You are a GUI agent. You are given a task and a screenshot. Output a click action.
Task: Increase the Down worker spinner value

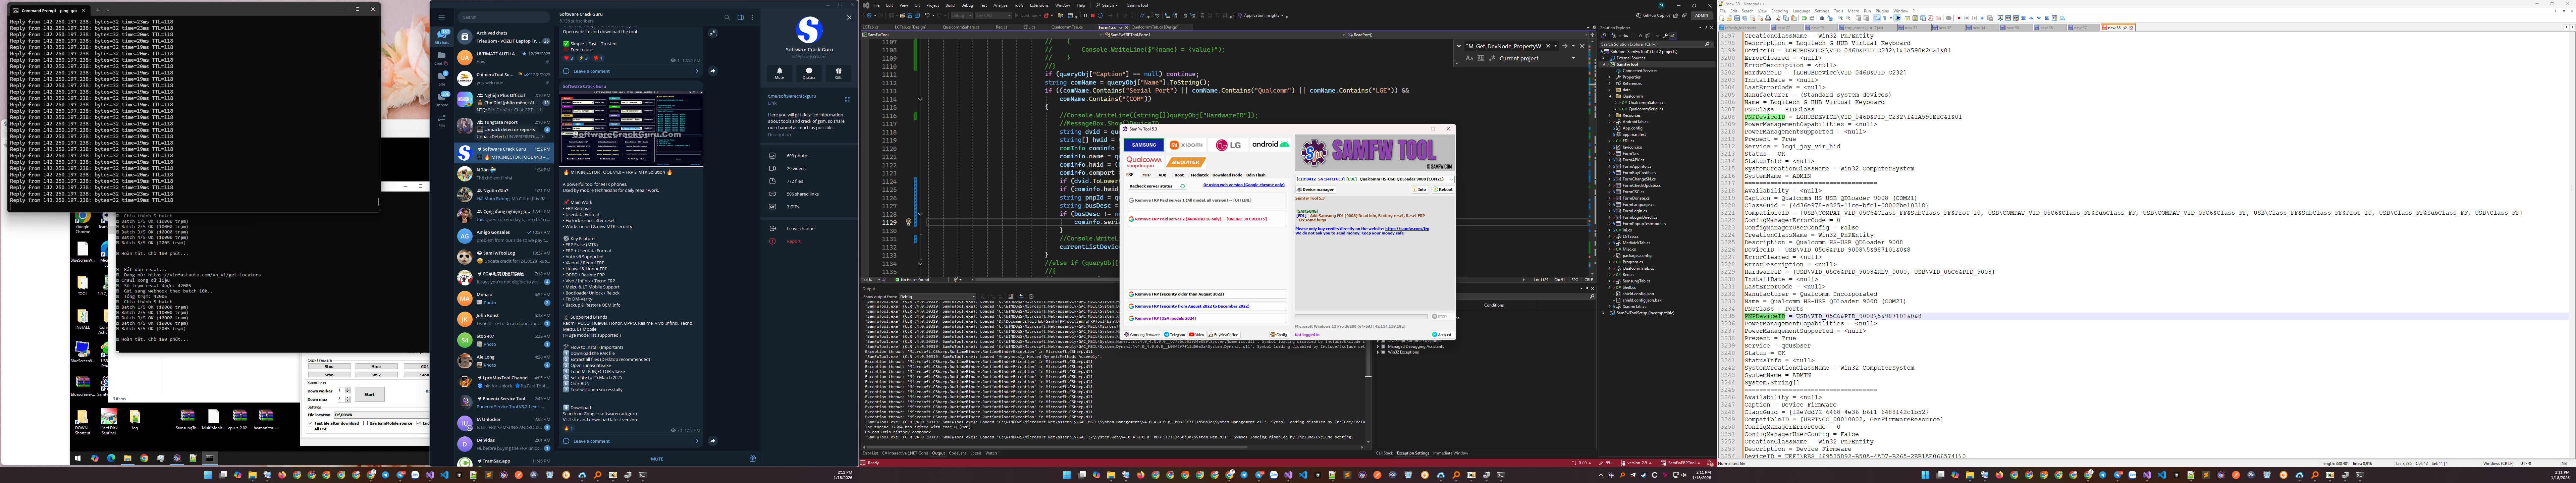(348, 389)
